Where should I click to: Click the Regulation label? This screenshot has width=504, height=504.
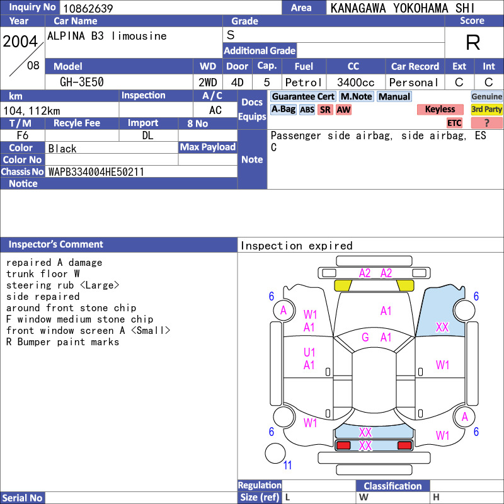pos(260,485)
